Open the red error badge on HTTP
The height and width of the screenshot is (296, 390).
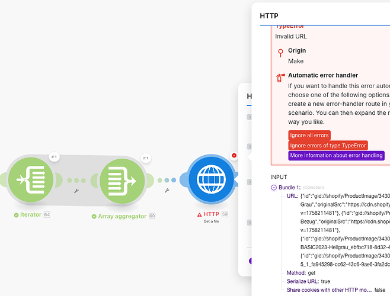coord(234,156)
